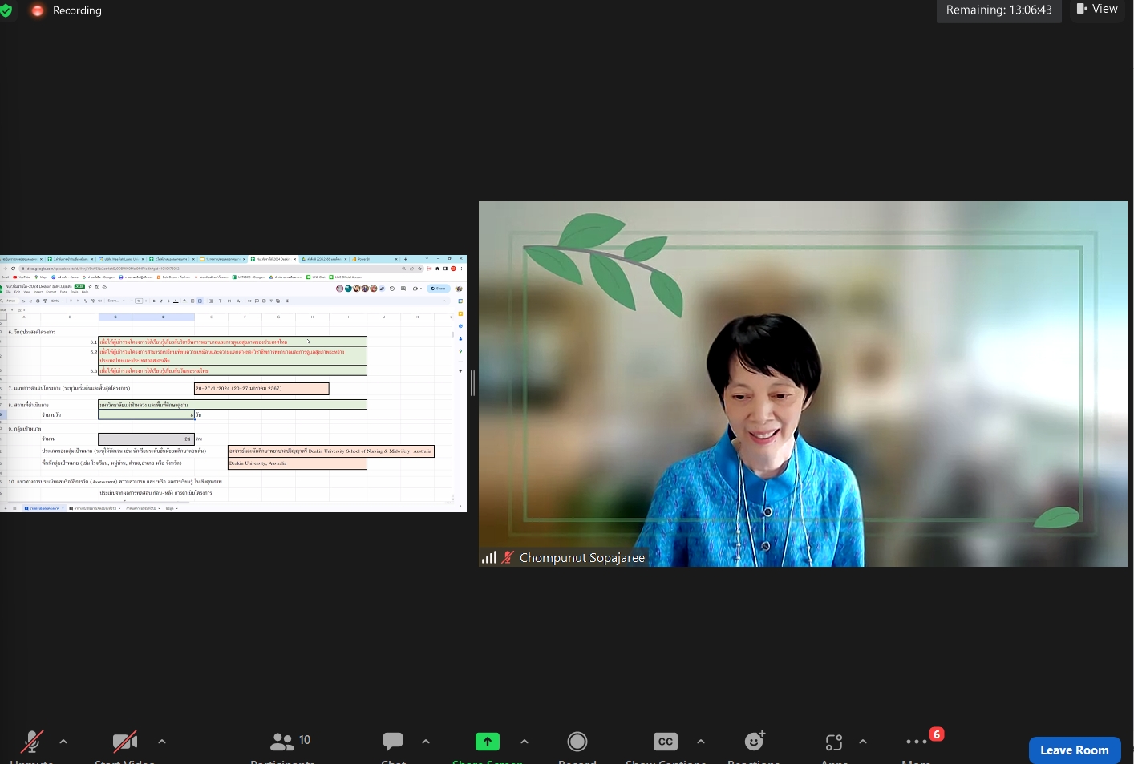Click muted mic icon beside Chompunut's name
This screenshot has height=764, width=1134.
pos(508,557)
